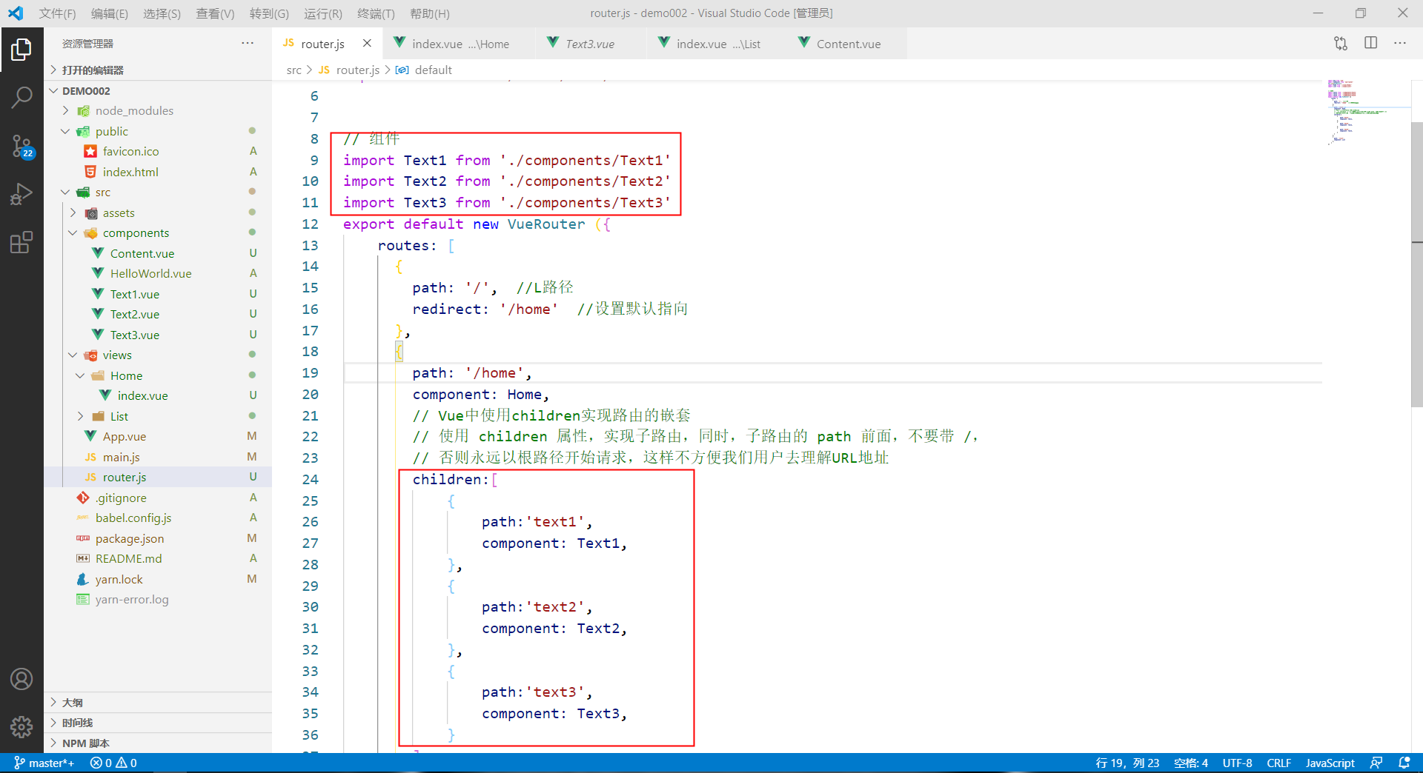Switch to Content.vue tab

pyautogui.click(x=848, y=44)
